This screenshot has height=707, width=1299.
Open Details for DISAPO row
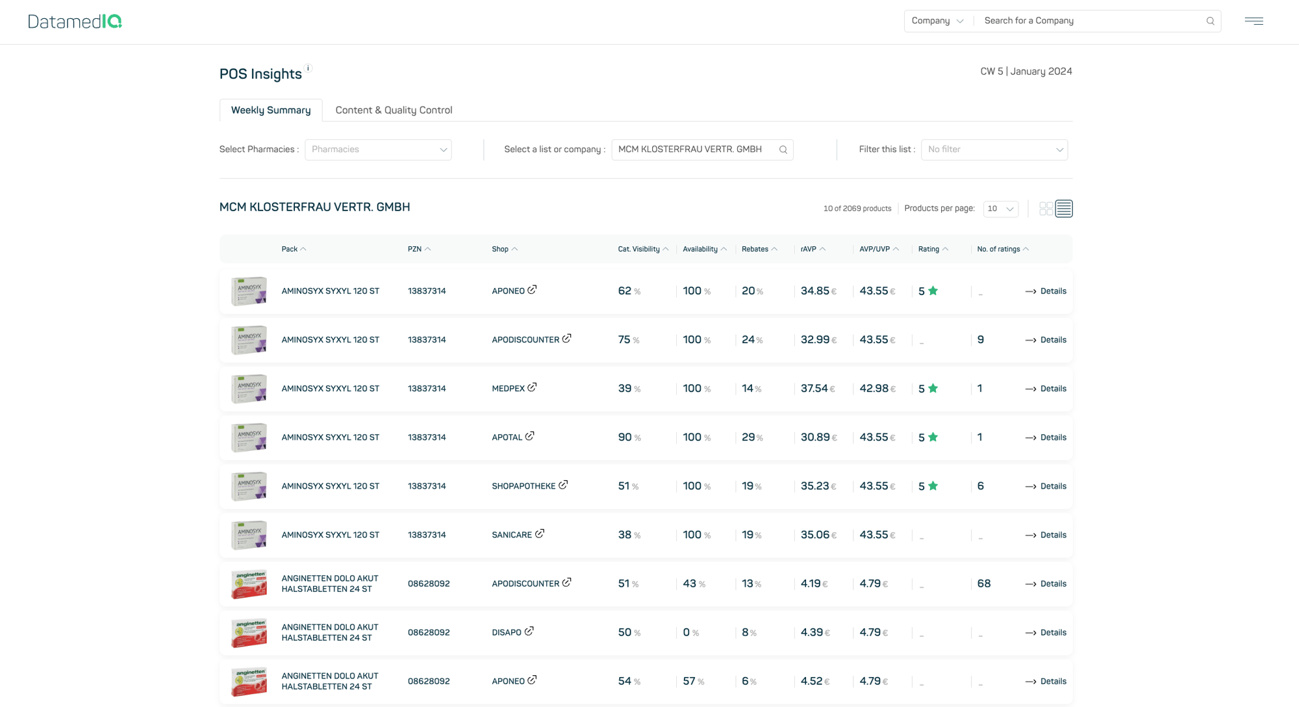[1046, 632]
